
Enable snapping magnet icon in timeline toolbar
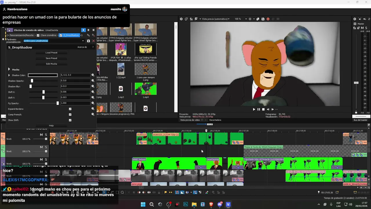(x=177, y=192)
